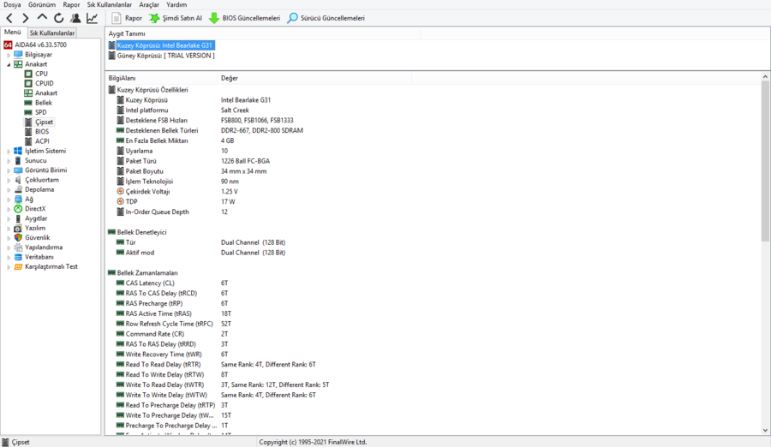Open Sürücü Güncellemeleri
The height and width of the screenshot is (447, 771).
326,18
